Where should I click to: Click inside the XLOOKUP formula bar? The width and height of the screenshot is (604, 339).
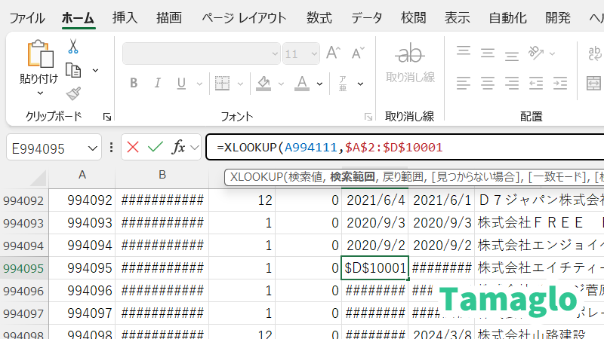click(x=491, y=147)
